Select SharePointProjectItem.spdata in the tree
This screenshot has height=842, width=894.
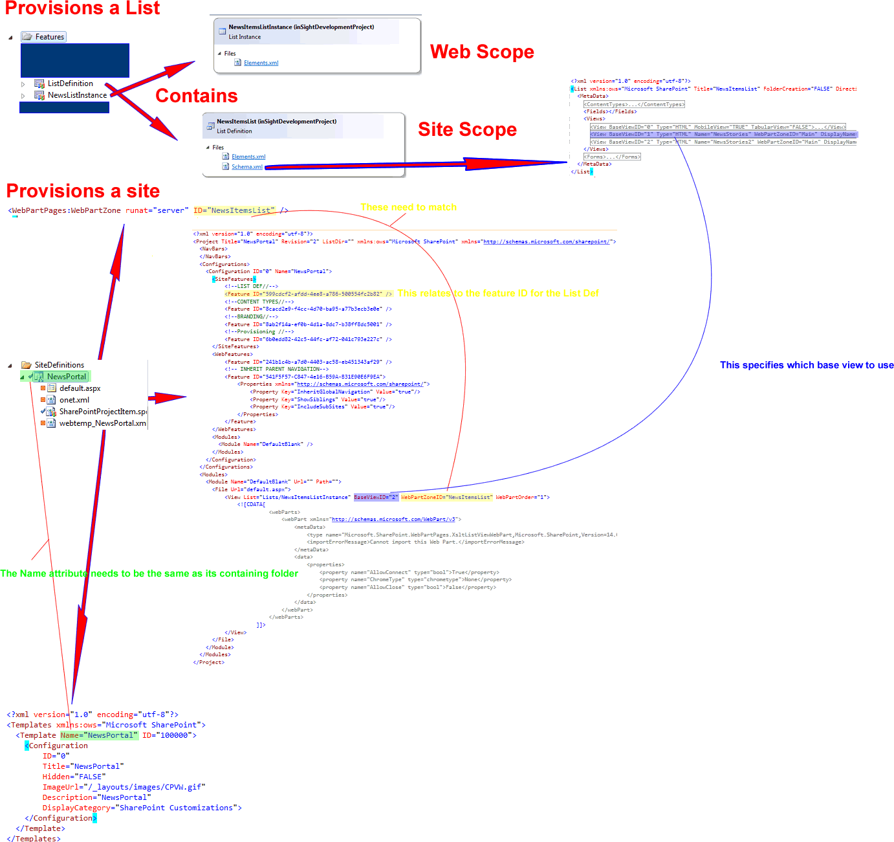[x=104, y=412]
